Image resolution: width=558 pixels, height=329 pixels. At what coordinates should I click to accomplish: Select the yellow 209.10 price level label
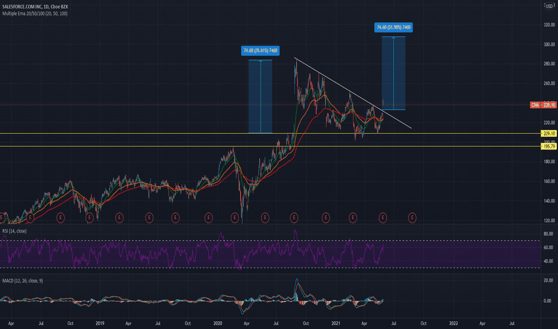coord(549,133)
